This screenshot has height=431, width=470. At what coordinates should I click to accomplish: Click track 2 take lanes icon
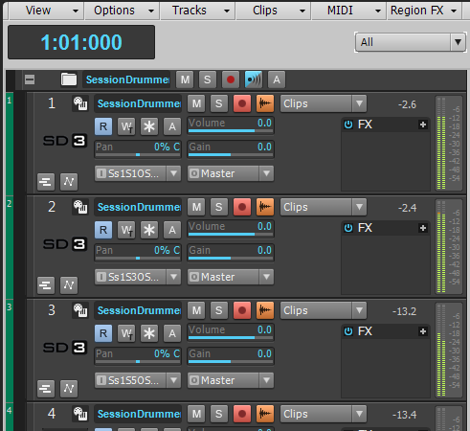46,285
